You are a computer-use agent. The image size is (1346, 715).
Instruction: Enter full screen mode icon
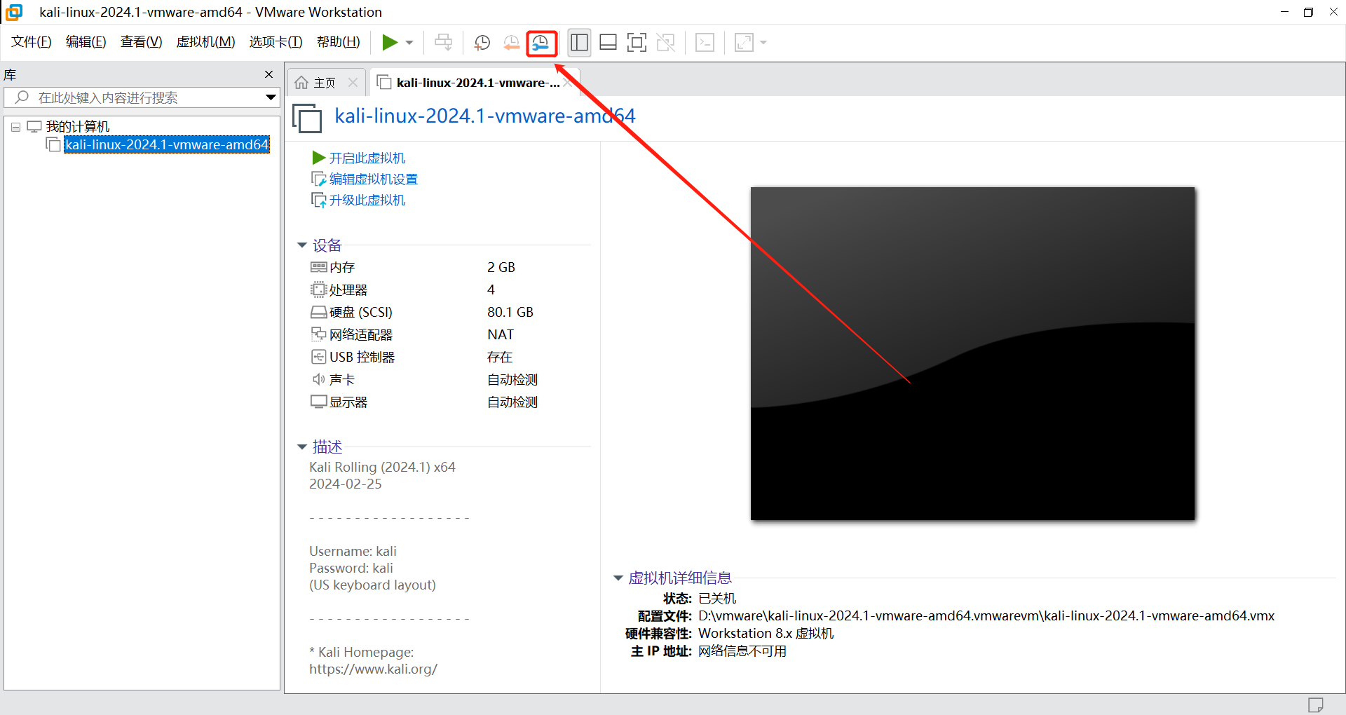pos(637,43)
